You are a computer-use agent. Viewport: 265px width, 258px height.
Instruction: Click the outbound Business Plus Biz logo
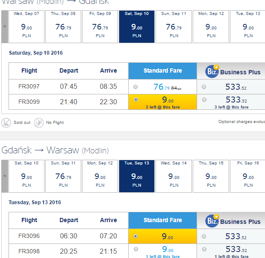tap(212, 71)
